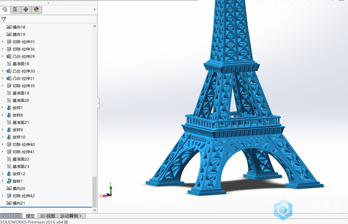Select the 镜向18 mirror feature icon
This screenshot has width=348, height=224.
(9, 27)
